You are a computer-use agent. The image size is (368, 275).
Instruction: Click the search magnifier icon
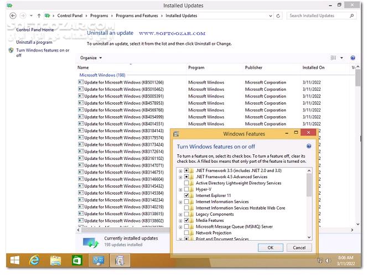pos(351,15)
